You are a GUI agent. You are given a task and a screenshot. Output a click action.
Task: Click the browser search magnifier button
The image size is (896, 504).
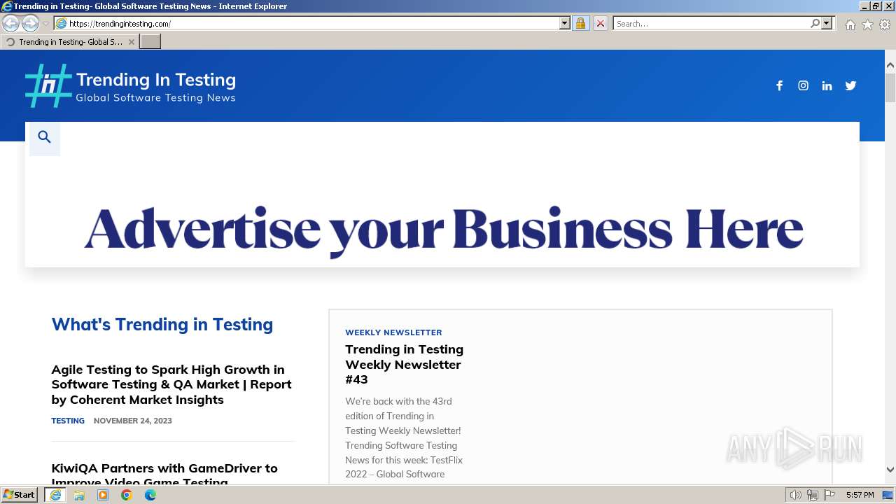815,23
